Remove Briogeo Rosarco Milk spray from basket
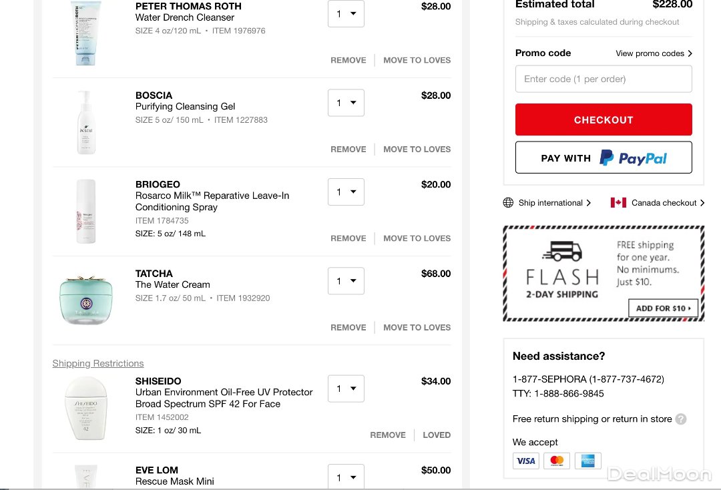 click(348, 238)
